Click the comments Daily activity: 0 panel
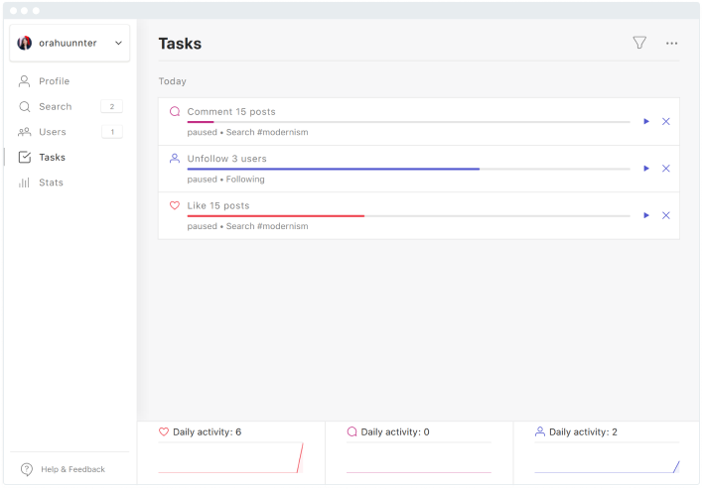This screenshot has width=703, height=489. [419, 452]
